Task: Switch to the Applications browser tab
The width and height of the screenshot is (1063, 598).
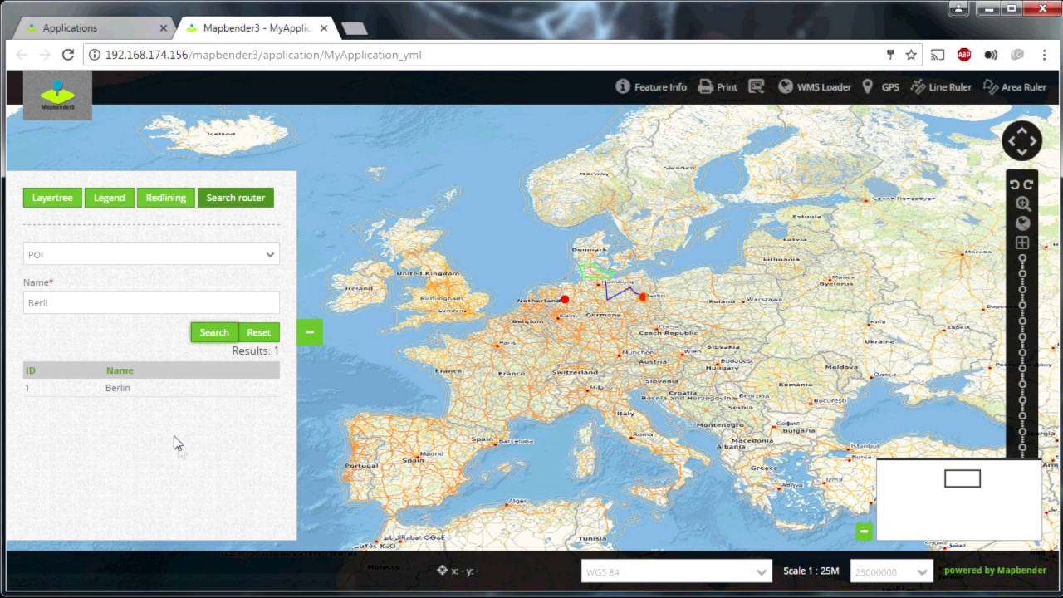Action: [92, 27]
